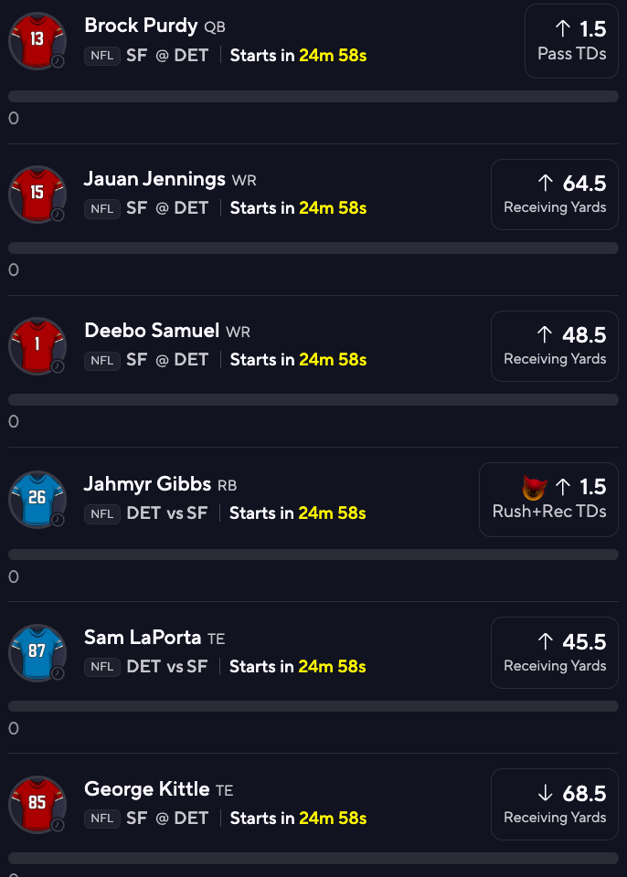Click Jauan Jennings' number 15 jersey avatar
627x877 pixels.
37,194
